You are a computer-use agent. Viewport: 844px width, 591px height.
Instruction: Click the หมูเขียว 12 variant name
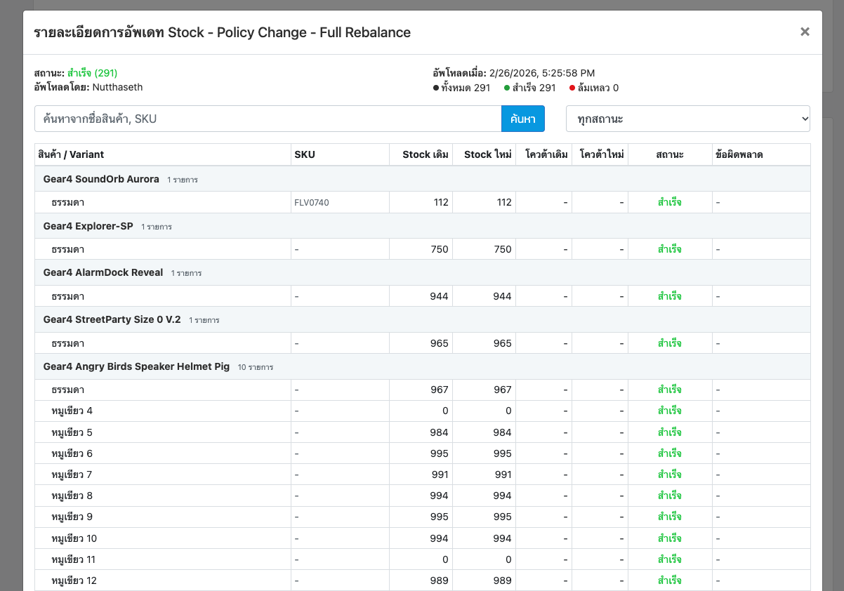(x=74, y=580)
